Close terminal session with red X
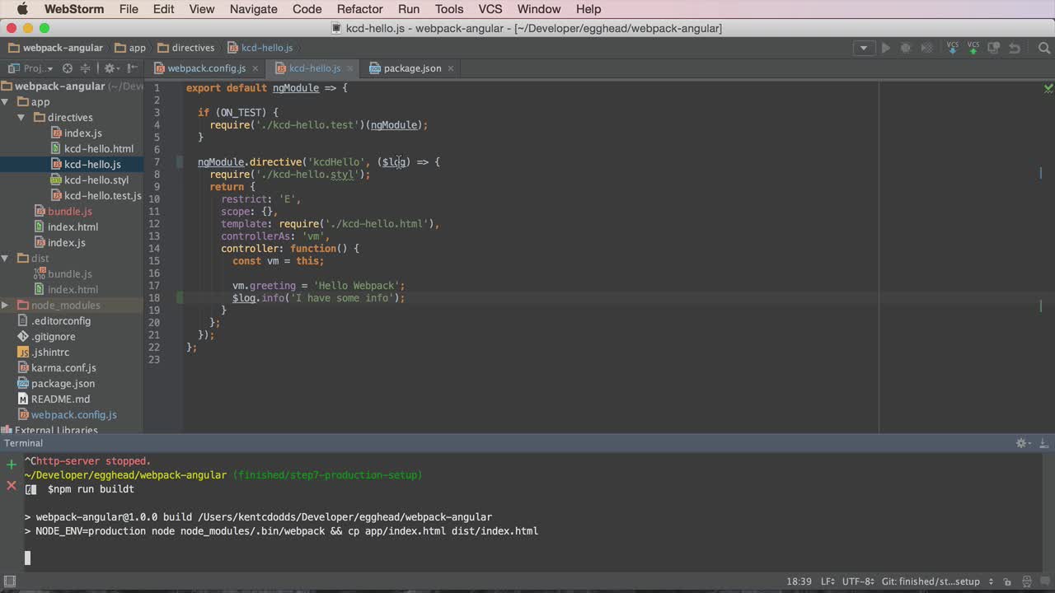The height and width of the screenshot is (593, 1055). click(11, 485)
